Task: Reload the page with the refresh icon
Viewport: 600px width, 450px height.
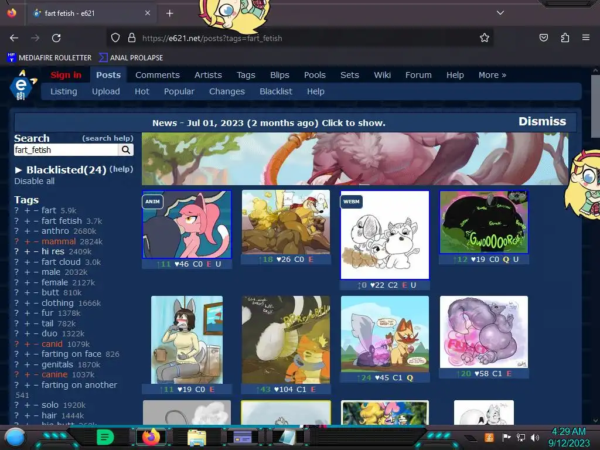Action: 56,38
